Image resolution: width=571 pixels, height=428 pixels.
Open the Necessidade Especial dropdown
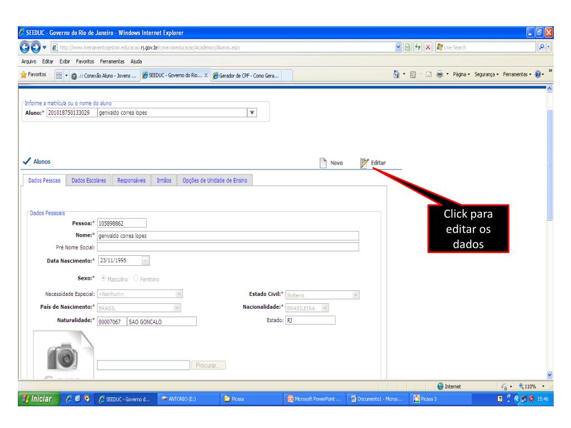[x=179, y=294]
